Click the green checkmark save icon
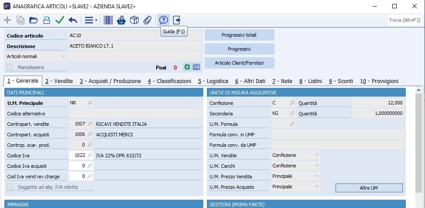This screenshot has width=425, height=208. (x=60, y=20)
